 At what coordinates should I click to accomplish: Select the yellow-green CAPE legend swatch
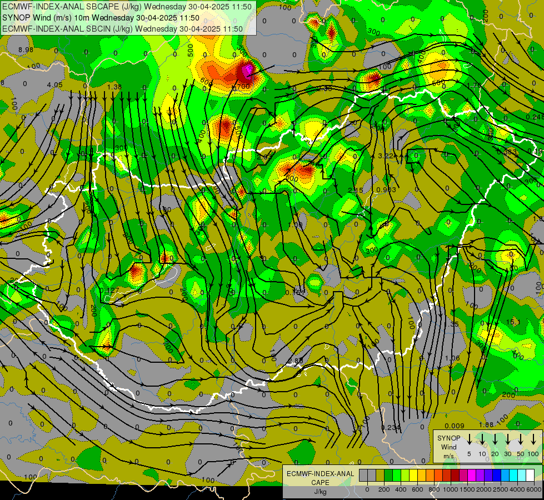point(405,476)
